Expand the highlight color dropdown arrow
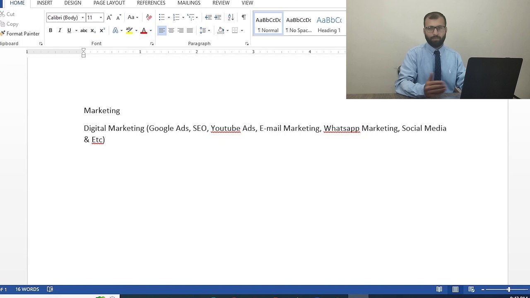The width and height of the screenshot is (530, 298). (x=136, y=30)
